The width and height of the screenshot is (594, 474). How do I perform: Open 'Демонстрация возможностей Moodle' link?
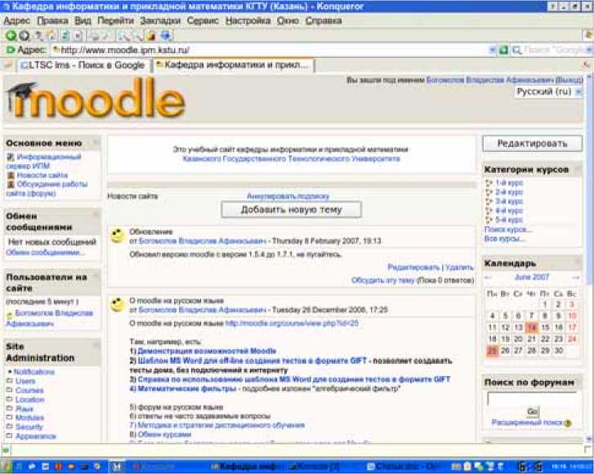point(207,351)
